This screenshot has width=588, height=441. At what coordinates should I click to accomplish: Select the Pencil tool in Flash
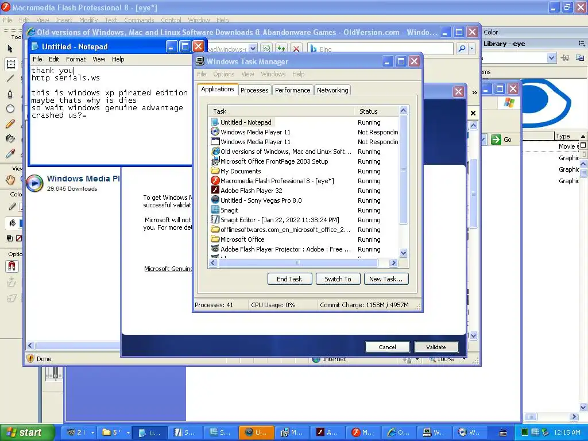coord(10,124)
